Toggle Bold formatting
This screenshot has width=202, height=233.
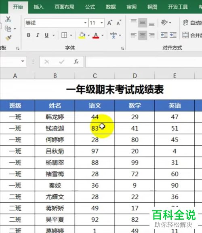coord(29,35)
